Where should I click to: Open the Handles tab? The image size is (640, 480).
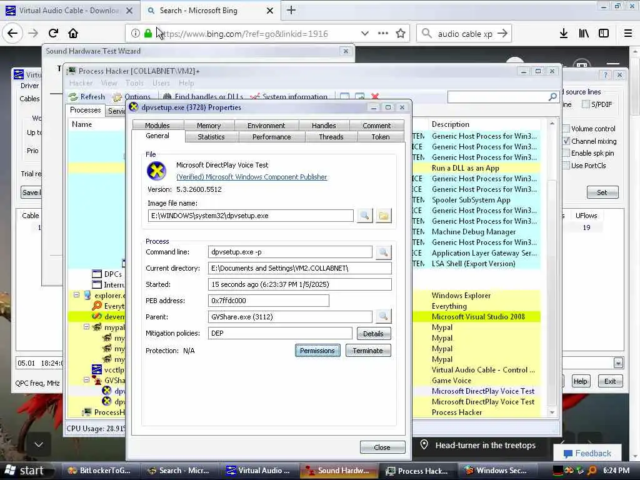pos(324,125)
